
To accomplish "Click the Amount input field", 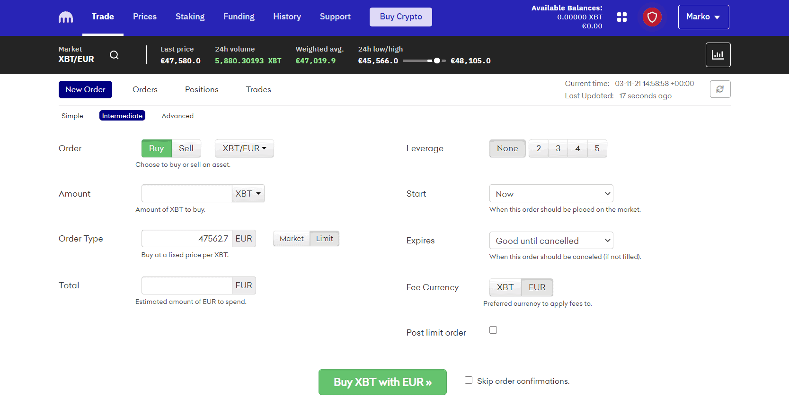I will tap(186, 193).
